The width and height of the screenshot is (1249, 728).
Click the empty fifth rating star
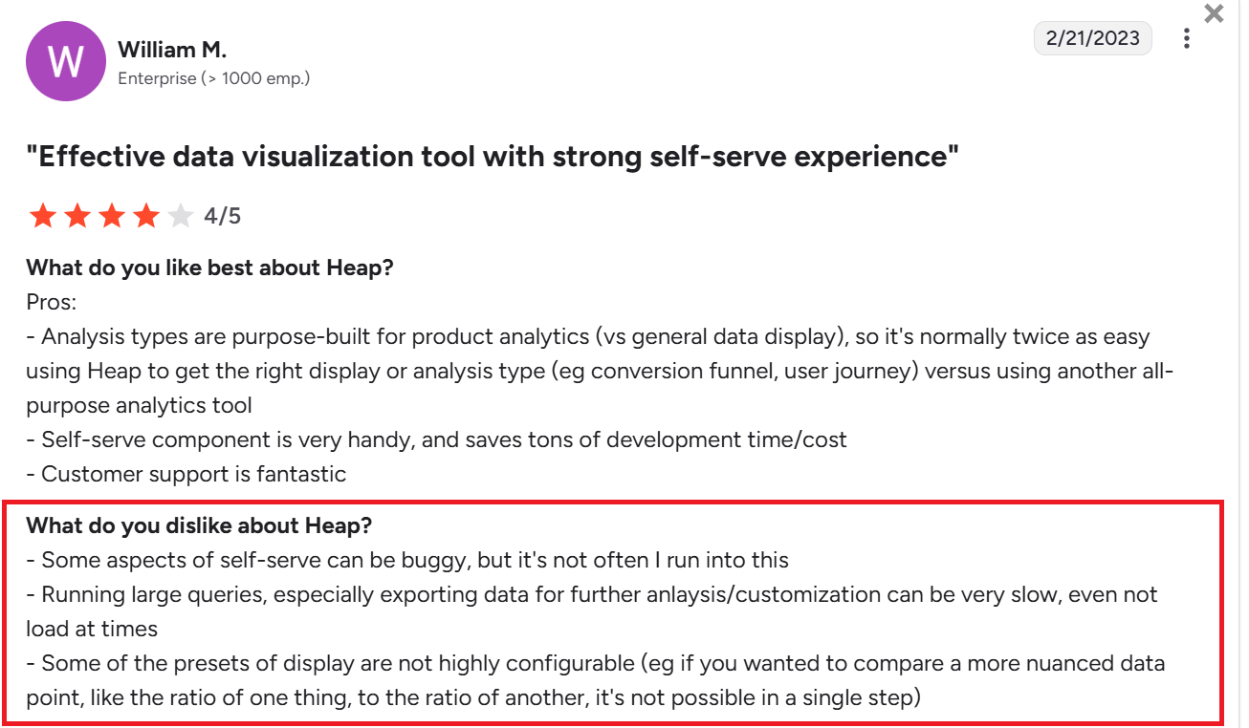coord(180,216)
